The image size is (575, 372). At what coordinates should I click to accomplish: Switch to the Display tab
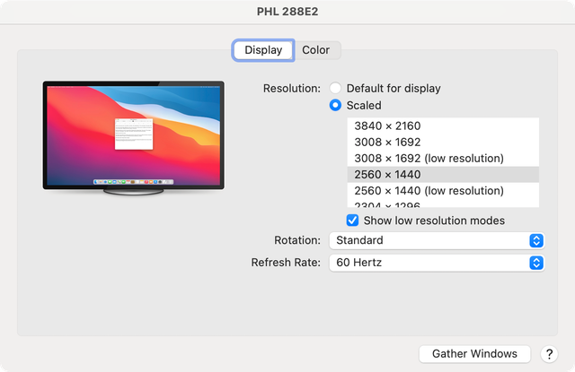[x=263, y=50]
